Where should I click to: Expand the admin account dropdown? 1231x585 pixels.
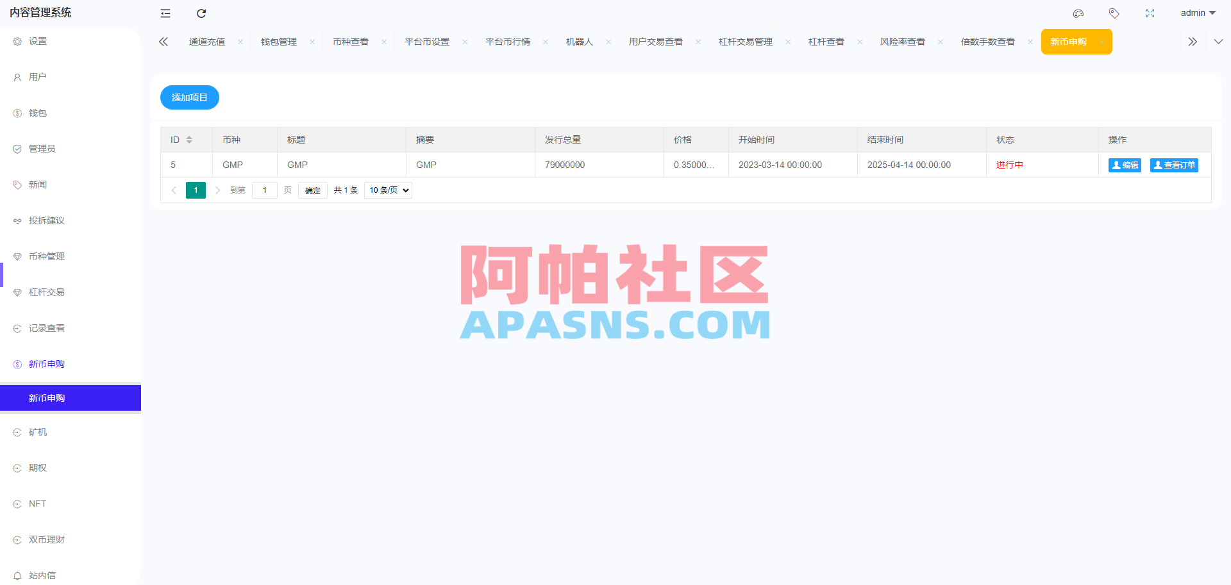(1198, 13)
